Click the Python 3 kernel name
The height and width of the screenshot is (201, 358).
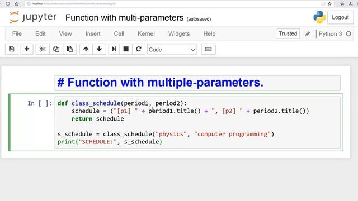point(330,34)
